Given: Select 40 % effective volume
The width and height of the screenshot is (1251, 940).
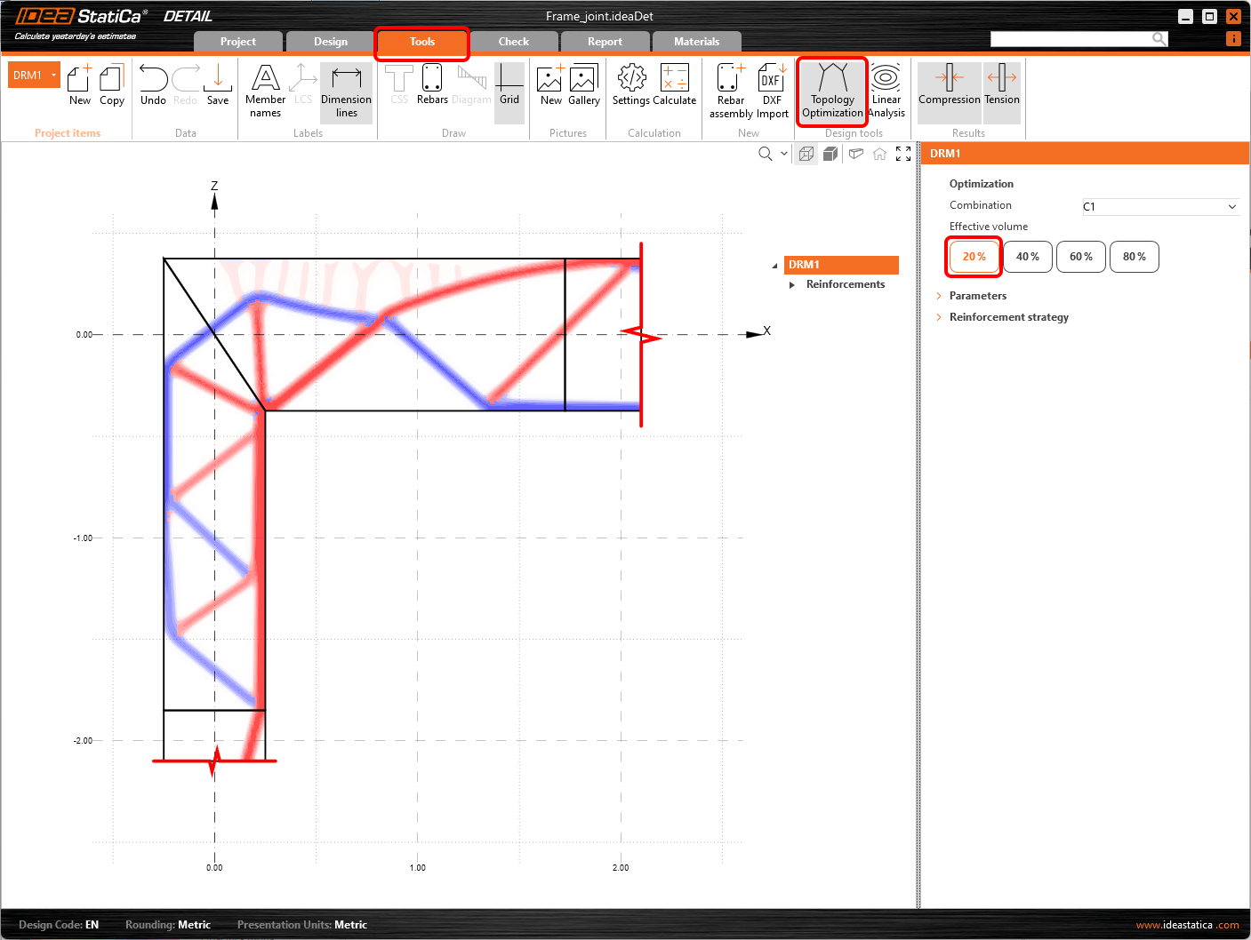Looking at the screenshot, I should point(1028,257).
